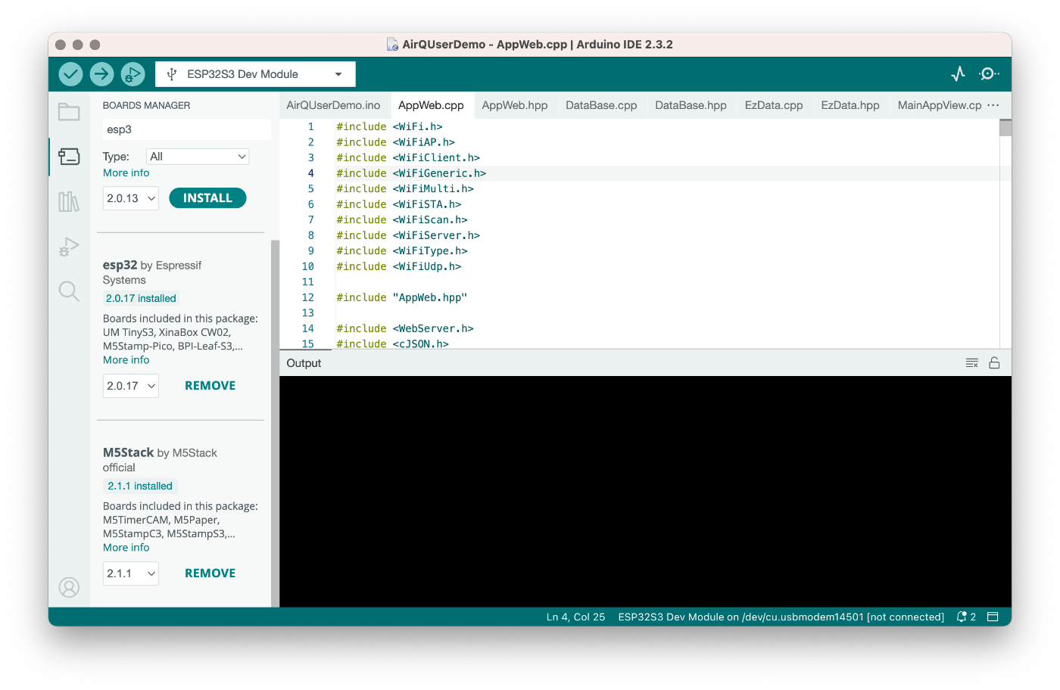Open More info link for esp32 package

(x=126, y=360)
